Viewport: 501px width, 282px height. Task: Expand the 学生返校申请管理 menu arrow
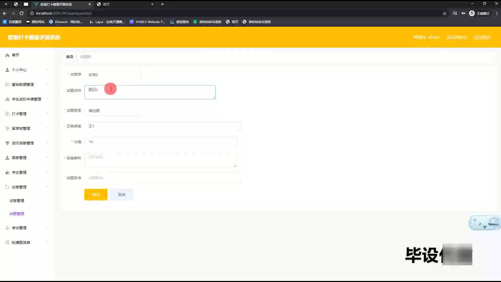click(47, 99)
